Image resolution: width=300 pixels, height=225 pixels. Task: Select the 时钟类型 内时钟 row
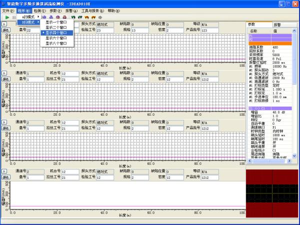(270, 131)
